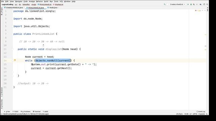The image size is (216, 121).
Task: Click LogicalCoding project breadcrumb
Action: [x=7, y=4]
